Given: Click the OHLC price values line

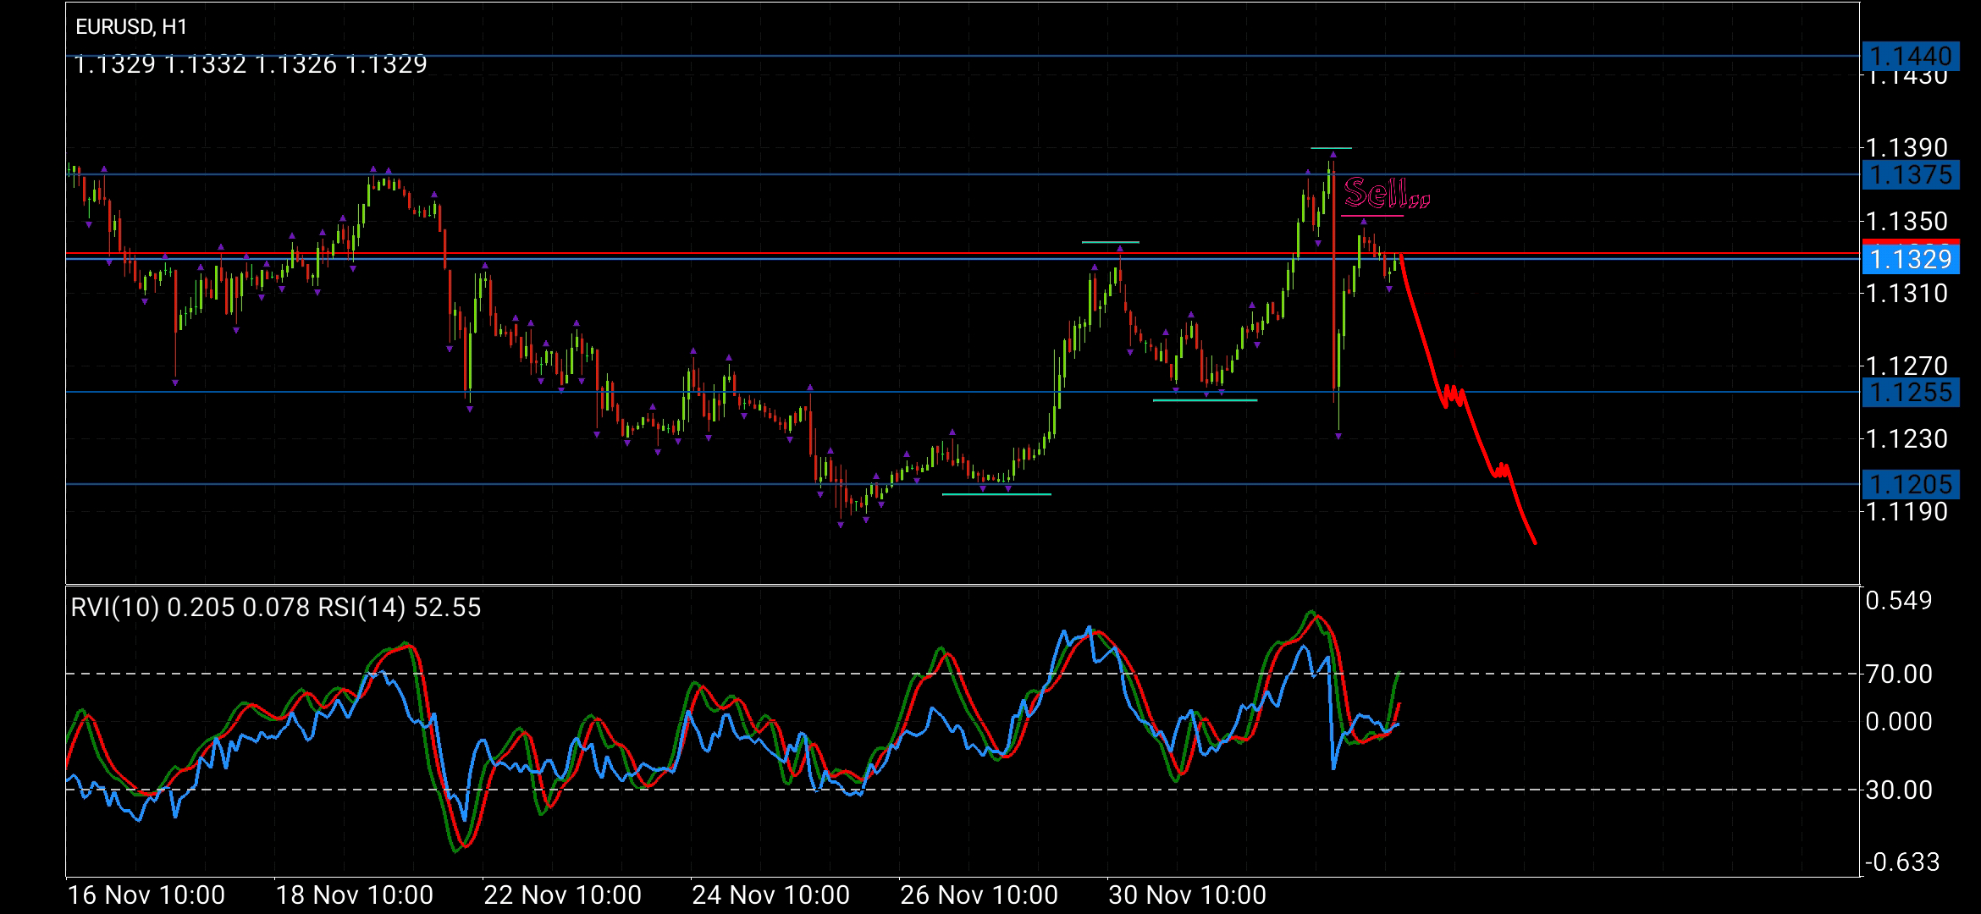Looking at the screenshot, I should click(251, 64).
